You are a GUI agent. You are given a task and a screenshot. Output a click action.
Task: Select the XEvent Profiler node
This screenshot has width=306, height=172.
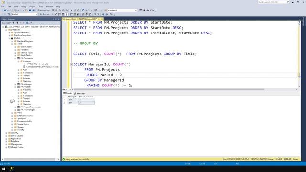(17, 147)
